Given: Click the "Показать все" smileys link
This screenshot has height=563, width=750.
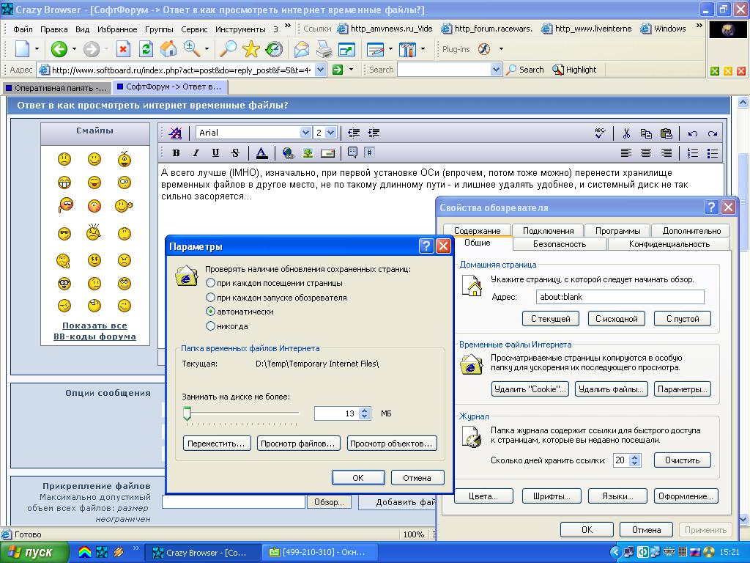Looking at the screenshot, I should 94,325.
